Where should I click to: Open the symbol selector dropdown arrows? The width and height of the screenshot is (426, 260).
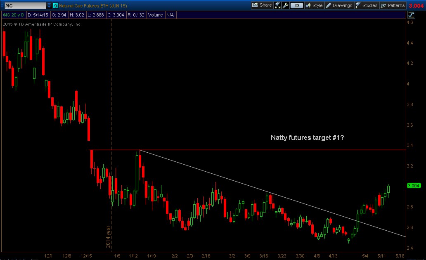(49, 5)
